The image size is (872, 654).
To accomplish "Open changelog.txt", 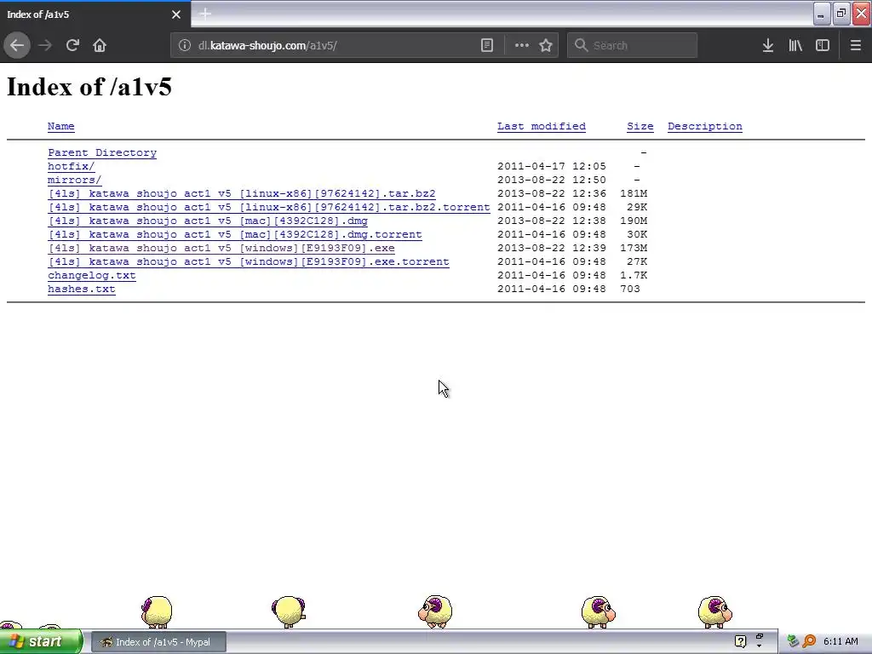I will coord(92,275).
